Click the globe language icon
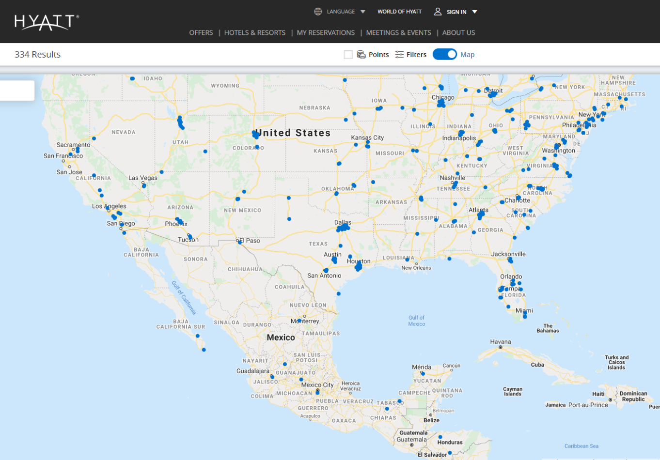Image resolution: width=660 pixels, height=460 pixels. click(318, 12)
